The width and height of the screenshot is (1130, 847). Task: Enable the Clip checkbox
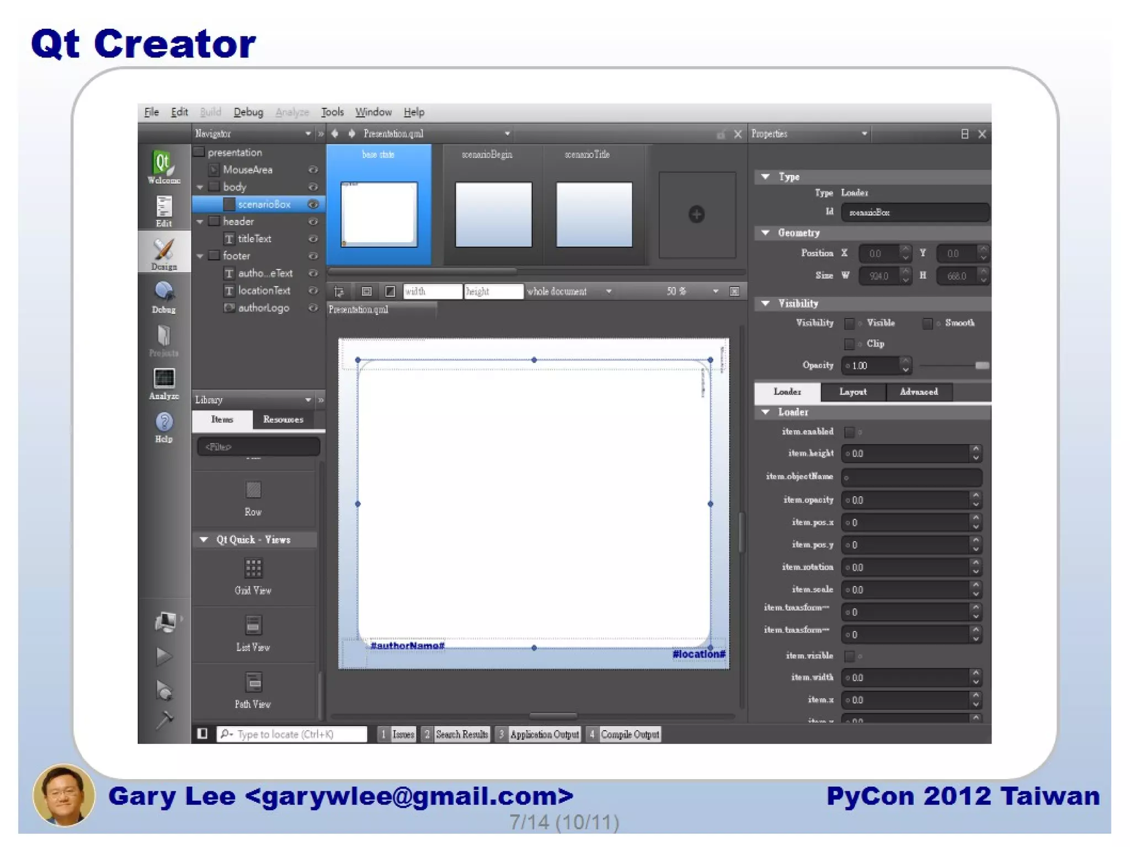(x=850, y=344)
